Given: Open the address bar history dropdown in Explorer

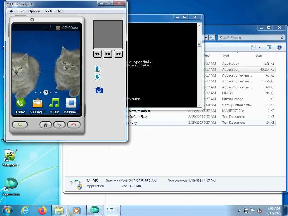Looking at the screenshot, I should (x=206, y=38).
